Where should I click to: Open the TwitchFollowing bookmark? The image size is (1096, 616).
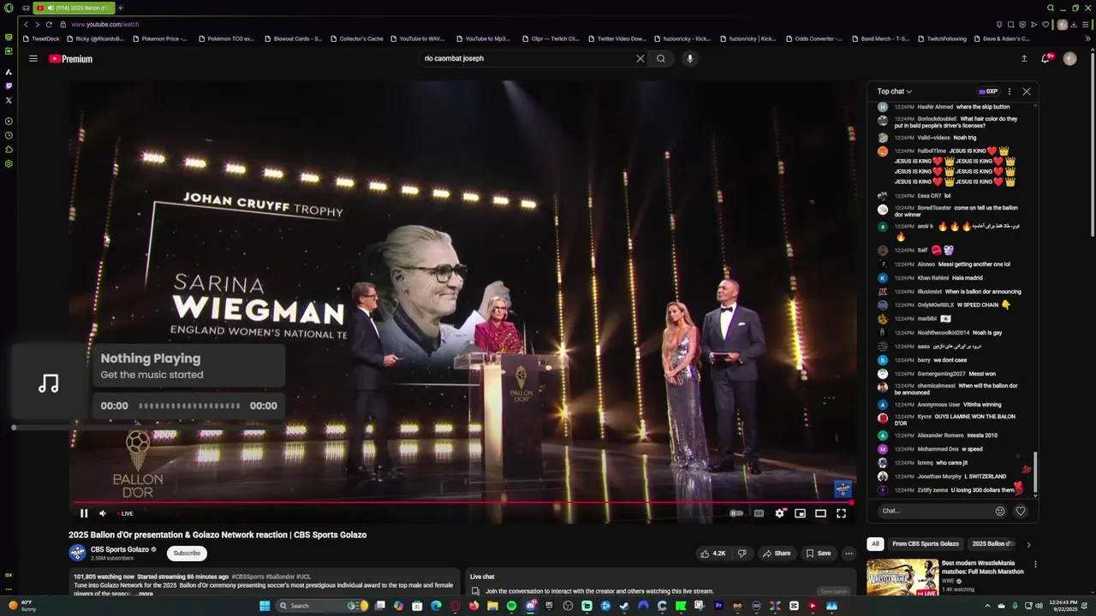click(x=941, y=38)
